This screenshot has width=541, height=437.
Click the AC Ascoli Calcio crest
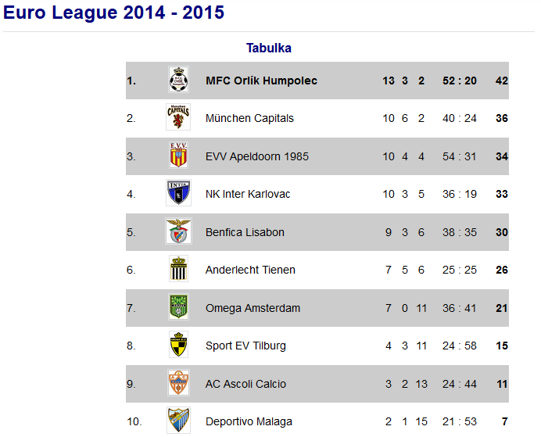(x=178, y=384)
